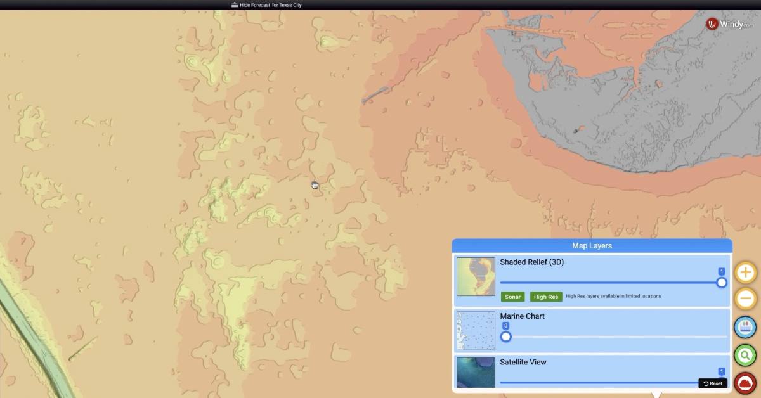Click the zoom in plus icon

(745, 272)
